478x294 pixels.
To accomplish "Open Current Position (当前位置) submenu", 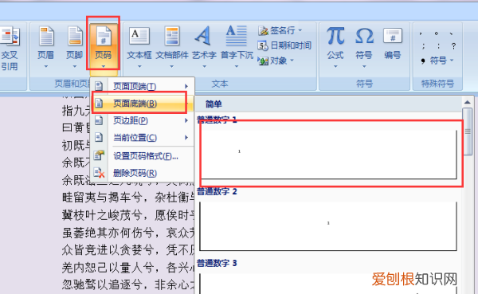I will click(142, 138).
